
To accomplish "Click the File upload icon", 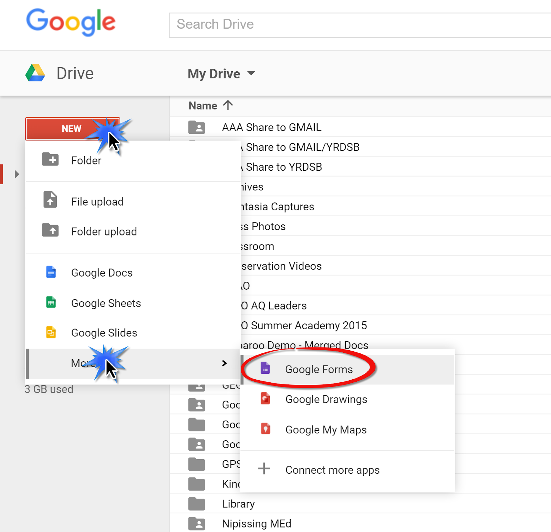I will tap(50, 200).
